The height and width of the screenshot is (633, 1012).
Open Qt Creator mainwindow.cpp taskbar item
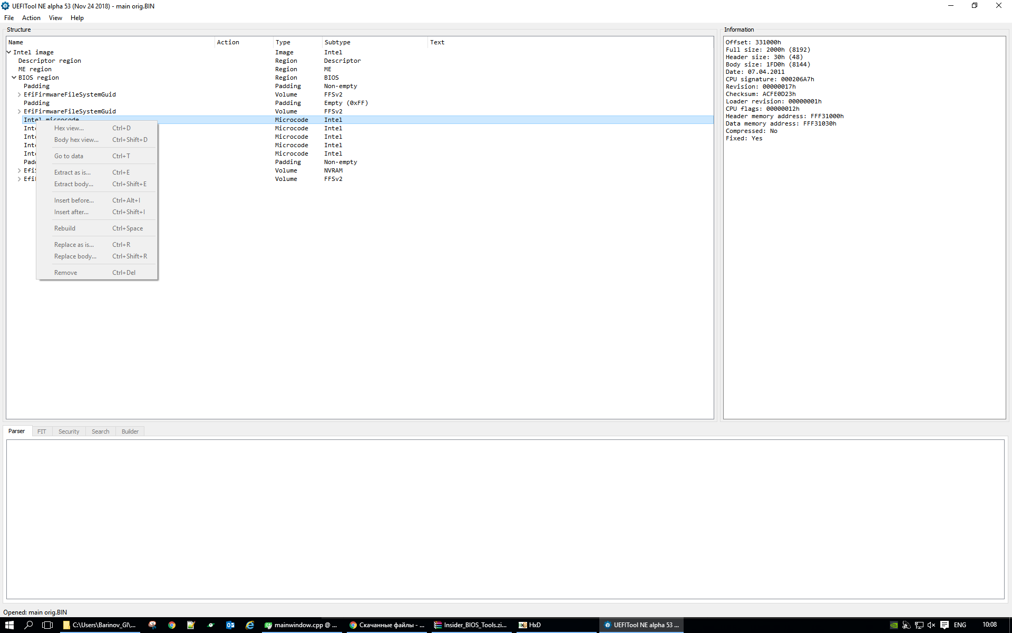(x=300, y=625)
